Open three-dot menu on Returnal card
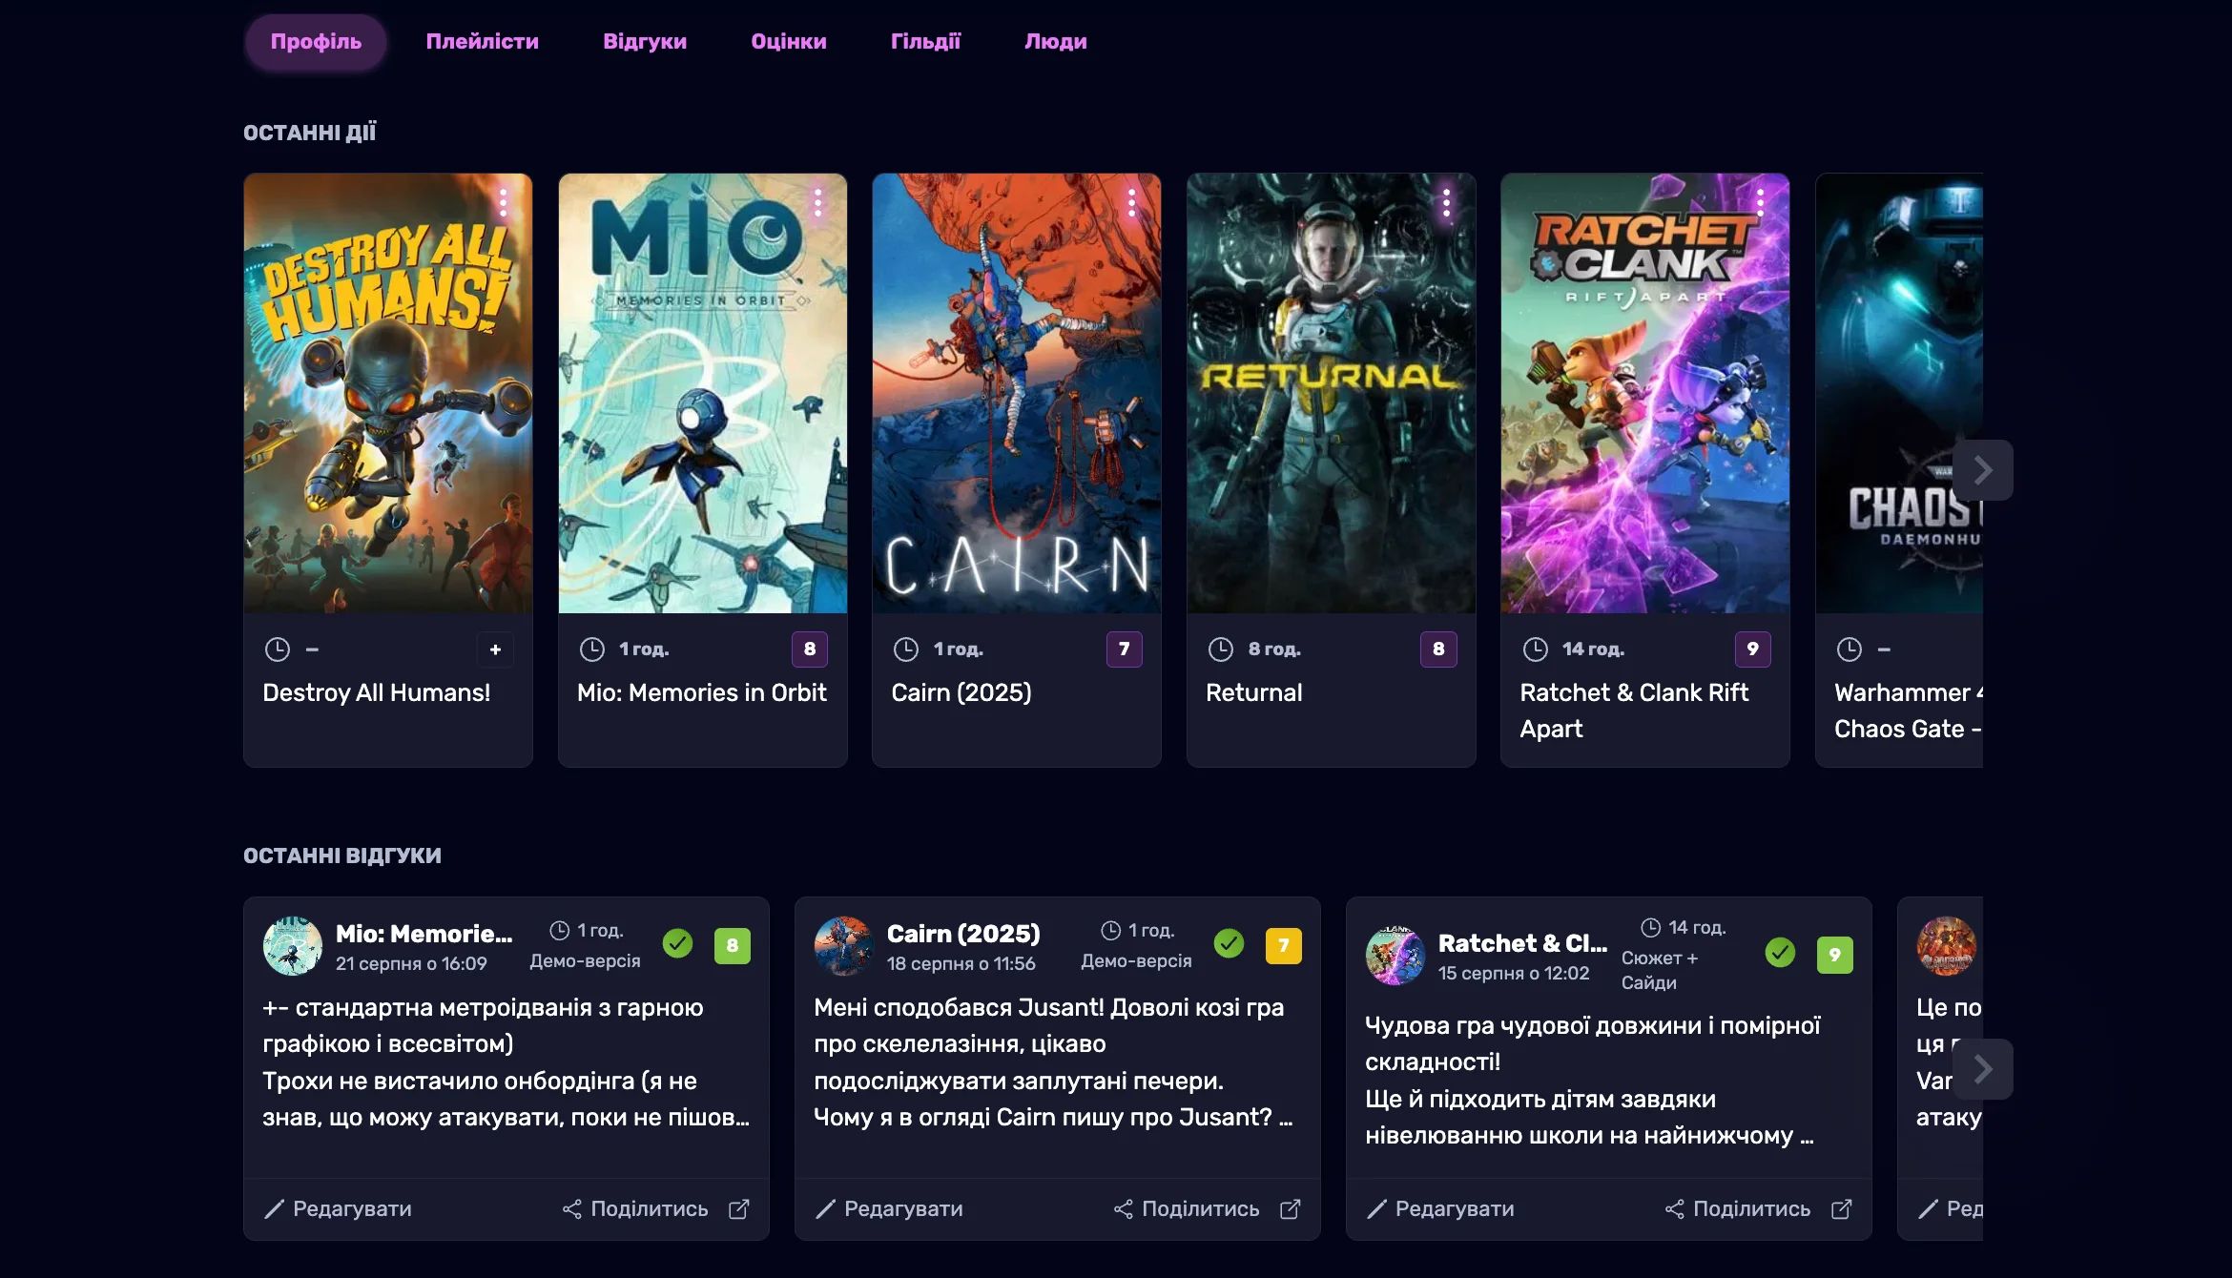Image resolution: width=2232 pixels, height=1278 pixels. 1446,202
